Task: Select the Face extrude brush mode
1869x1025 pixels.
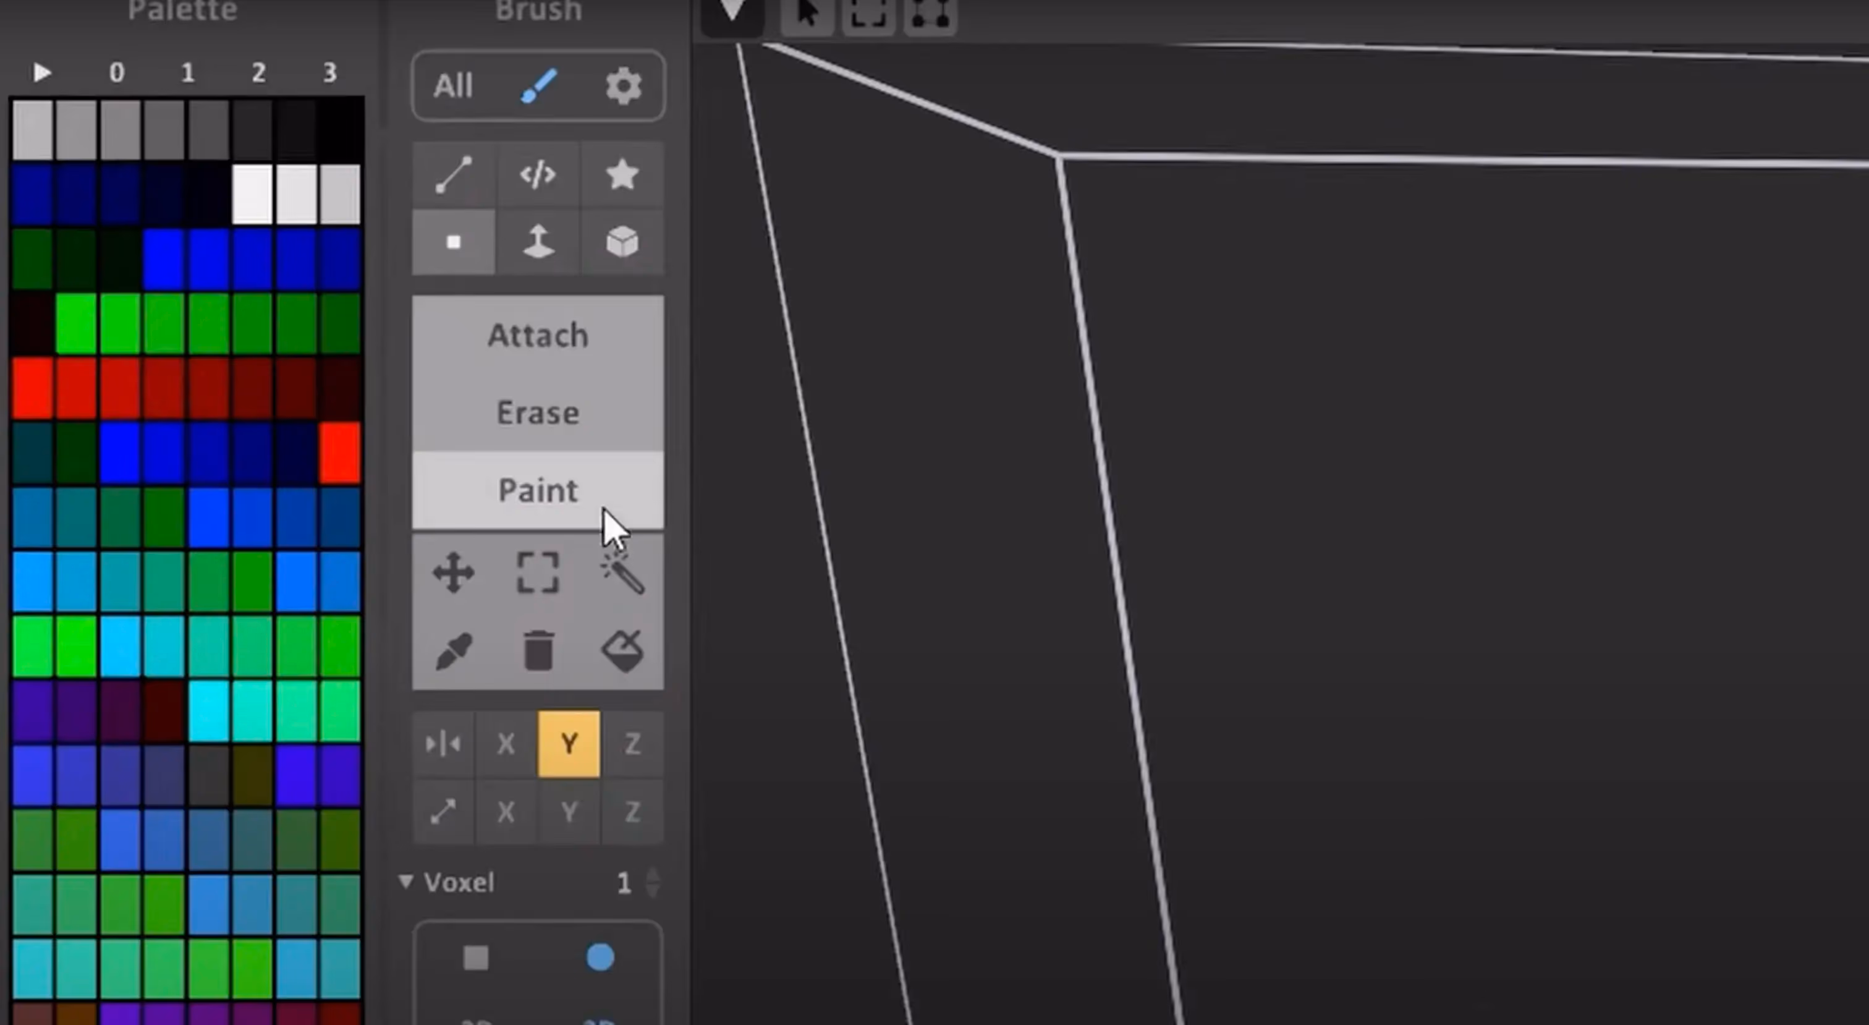Action: point(538,242)
